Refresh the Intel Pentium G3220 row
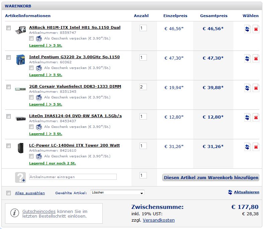The width and height of the screenshot is (263, 229). click(247, 59)
